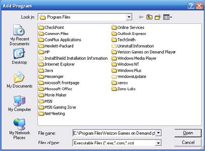Select xerox folder name
The width and height of the screenshot is (205, 151).
(x=123, y=83)
